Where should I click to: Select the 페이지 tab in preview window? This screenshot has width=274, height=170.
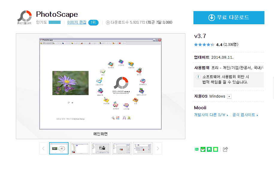click(84, 43)
